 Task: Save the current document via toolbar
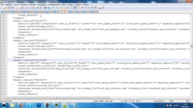tap(9, 8)
